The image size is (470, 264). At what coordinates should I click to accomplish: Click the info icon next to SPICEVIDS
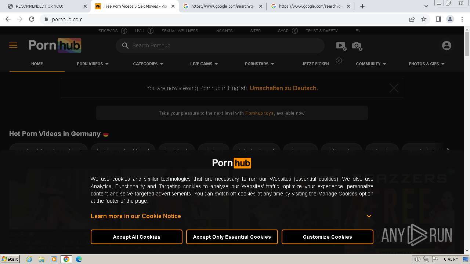click(124, 31)
